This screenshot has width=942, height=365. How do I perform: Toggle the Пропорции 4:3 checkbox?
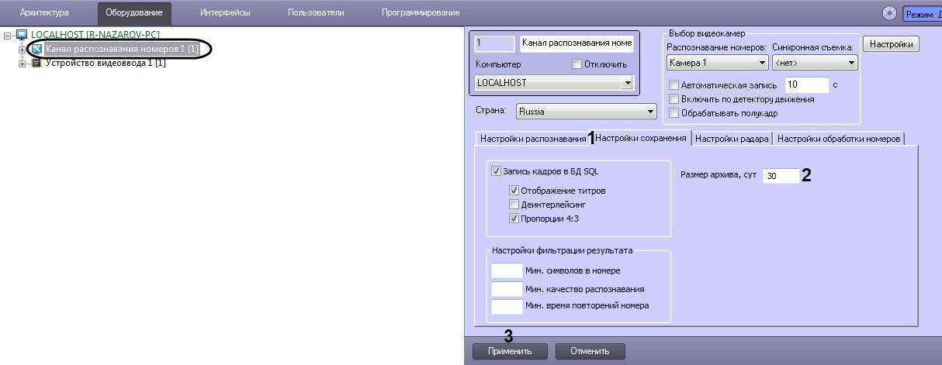point(514,219)
